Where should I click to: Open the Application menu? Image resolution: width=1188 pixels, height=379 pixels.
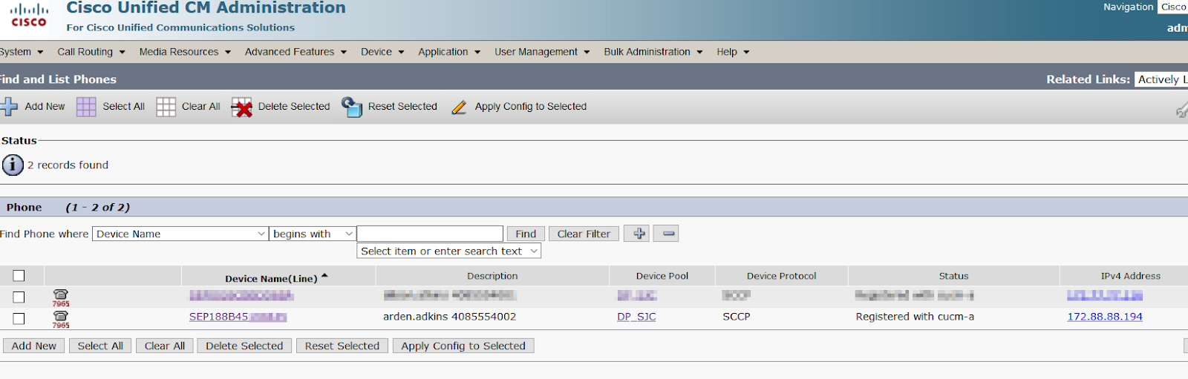(449, 52)
